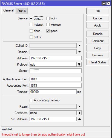The width and height of the screenshot is (112, 138).
Task: Select the Authentication Port field
Action: (x=56, y=79)
